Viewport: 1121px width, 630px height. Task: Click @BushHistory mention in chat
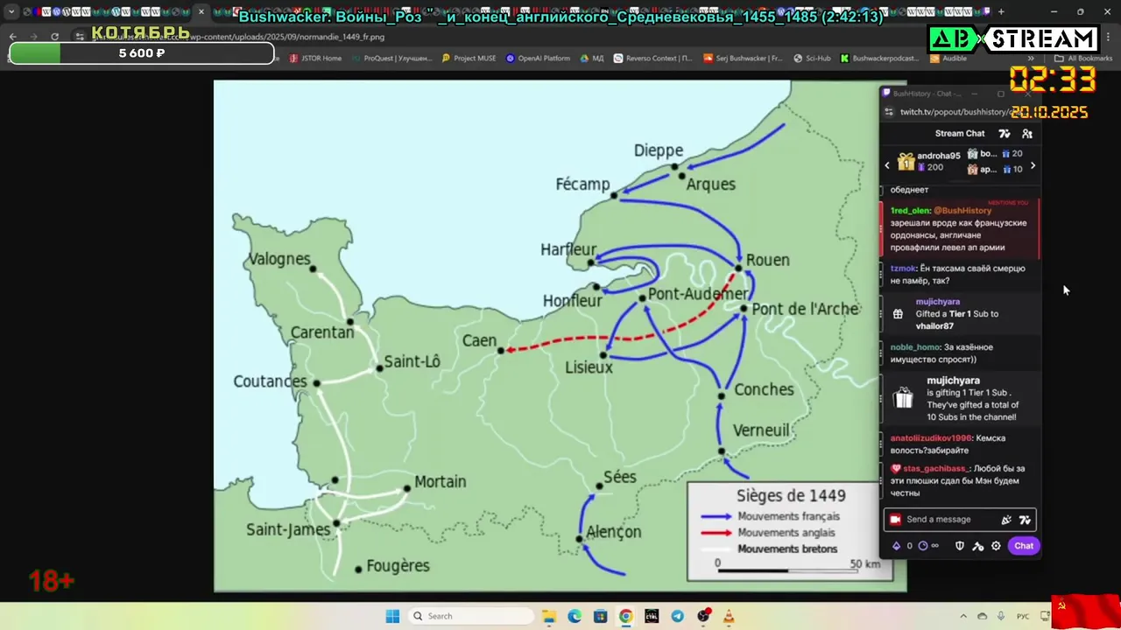[x=962, y=211]
